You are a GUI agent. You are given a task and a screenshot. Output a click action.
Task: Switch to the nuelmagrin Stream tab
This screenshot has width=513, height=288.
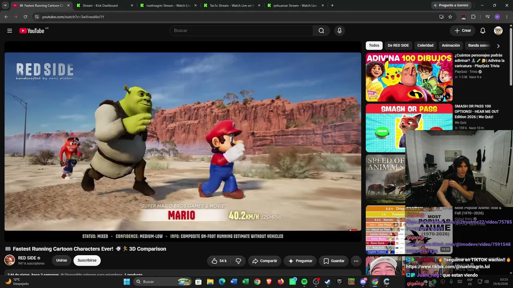click(x=168, y=6)
